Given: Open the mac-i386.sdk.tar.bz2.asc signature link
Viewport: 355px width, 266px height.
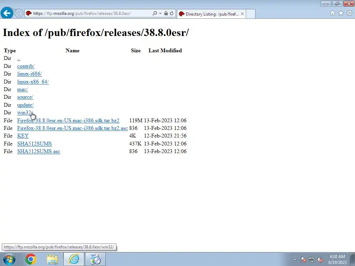Looking at the screenshot, I should pos(72,128).
